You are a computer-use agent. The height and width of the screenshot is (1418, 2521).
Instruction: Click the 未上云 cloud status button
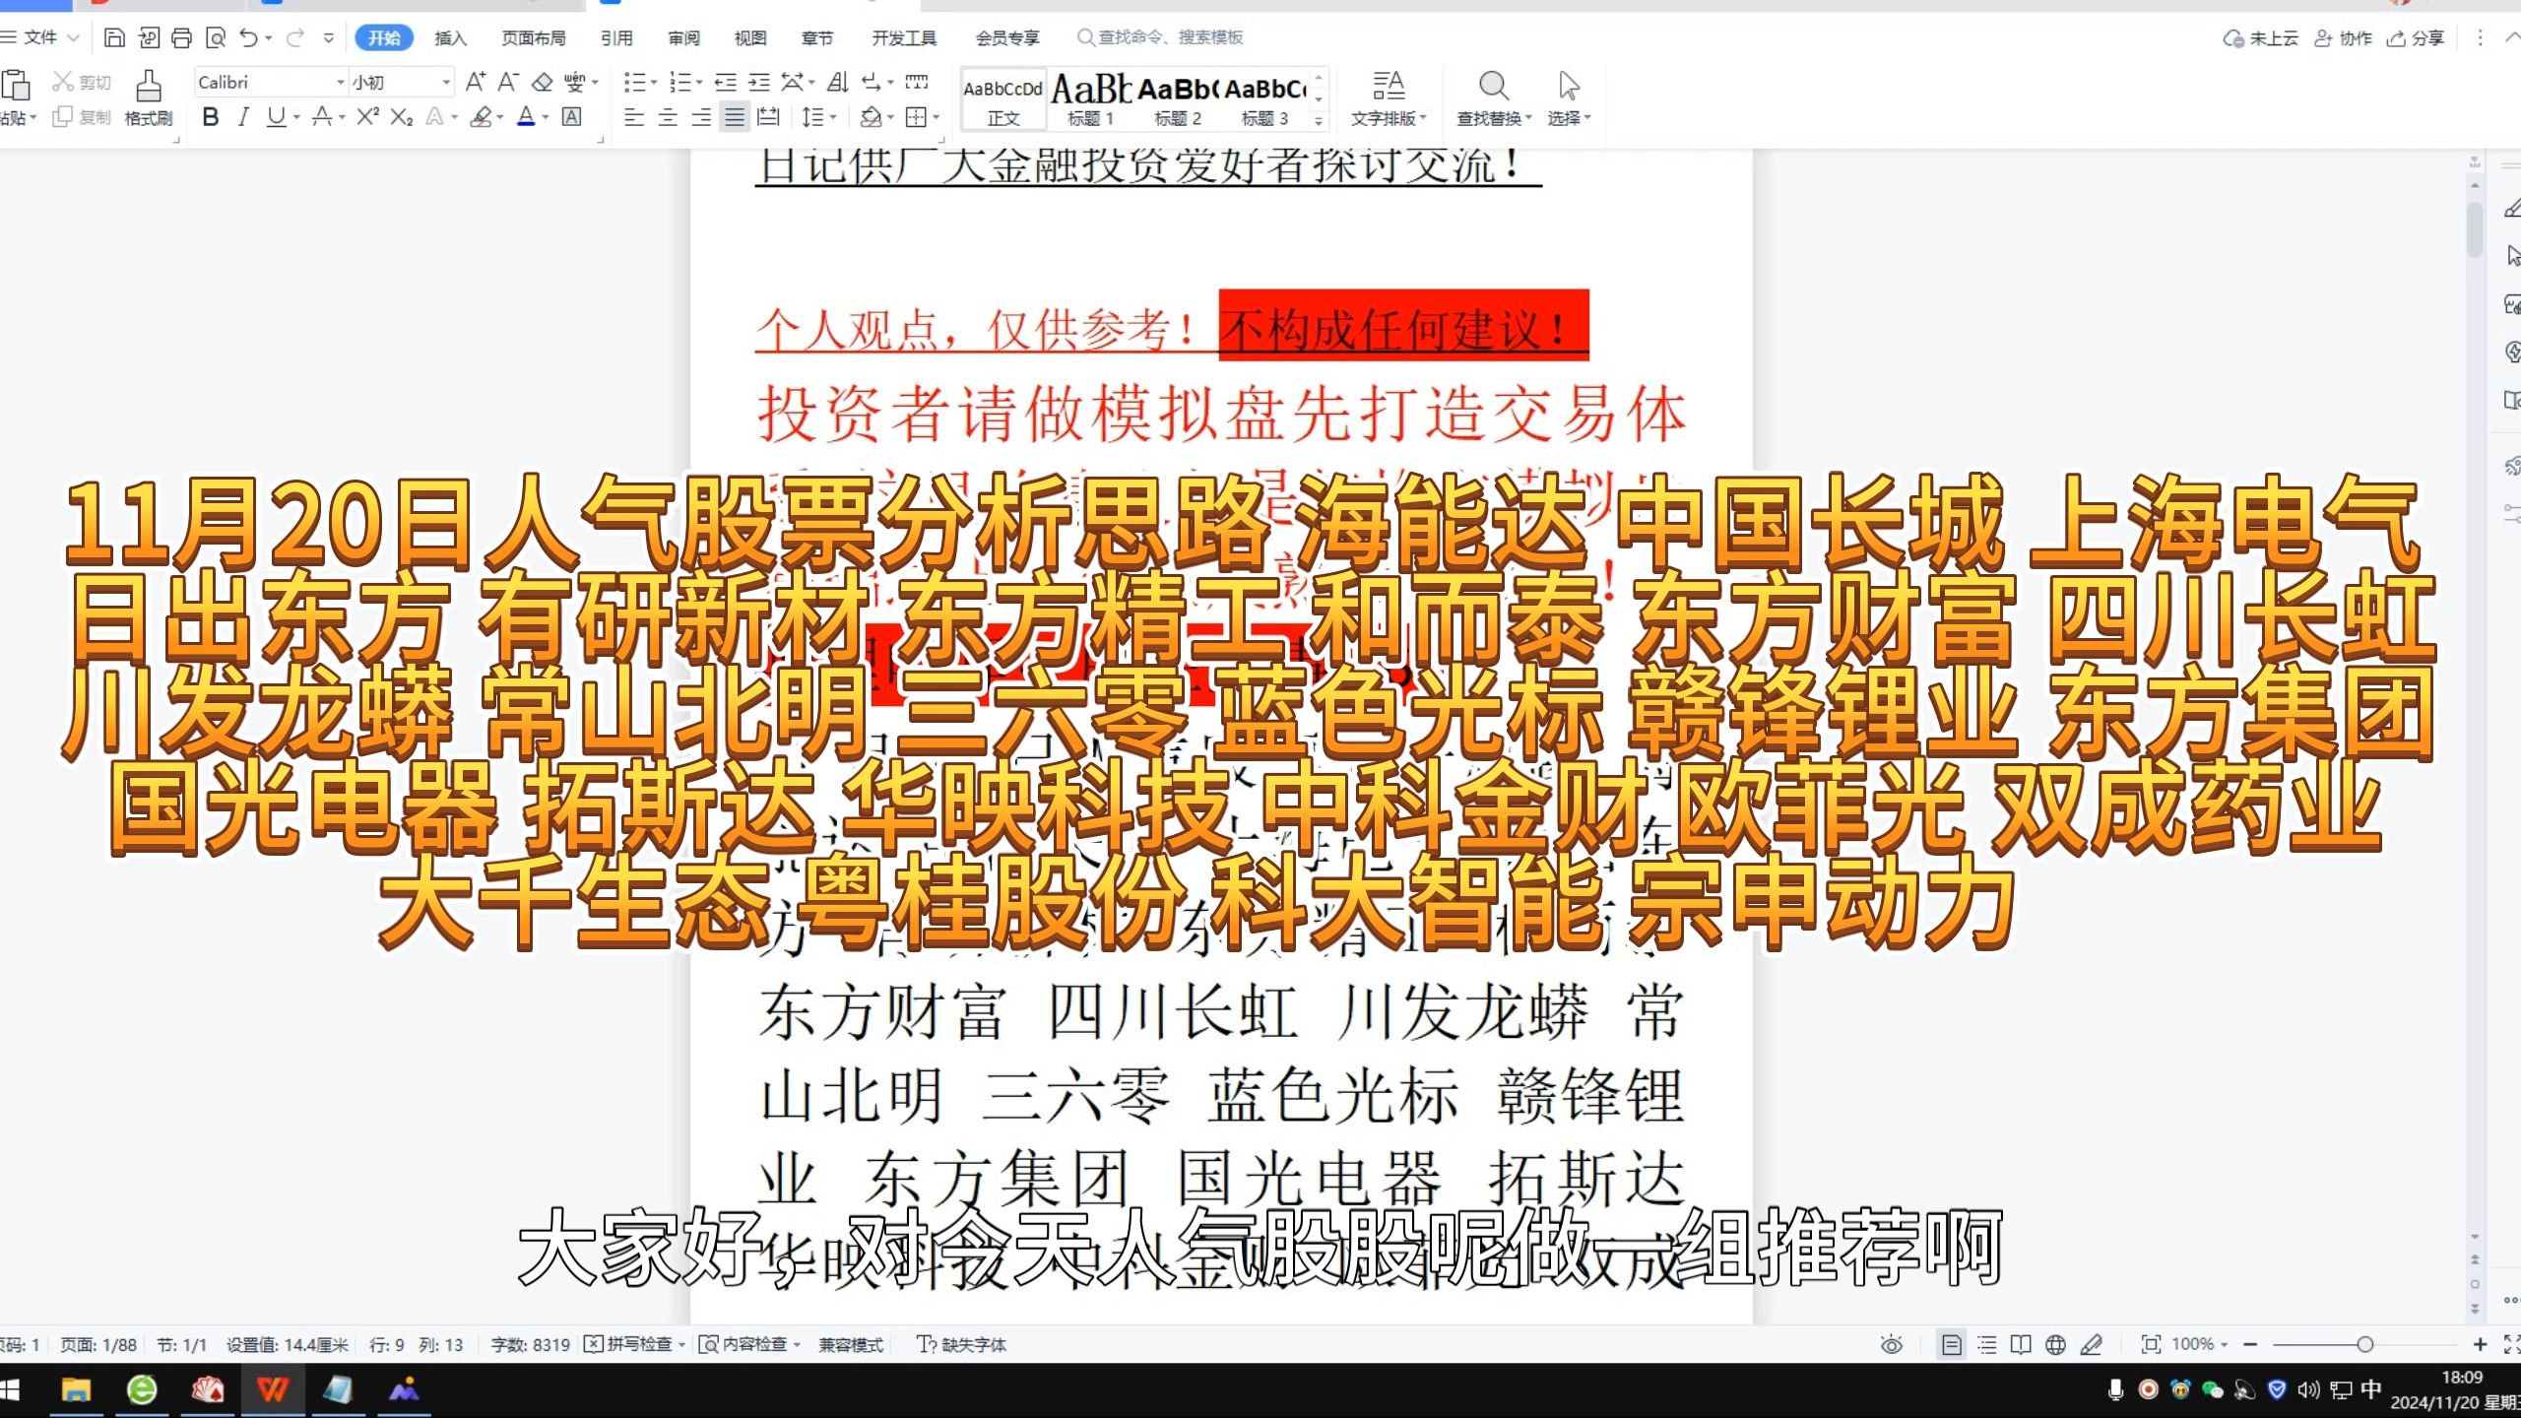tap(2261, 37)
